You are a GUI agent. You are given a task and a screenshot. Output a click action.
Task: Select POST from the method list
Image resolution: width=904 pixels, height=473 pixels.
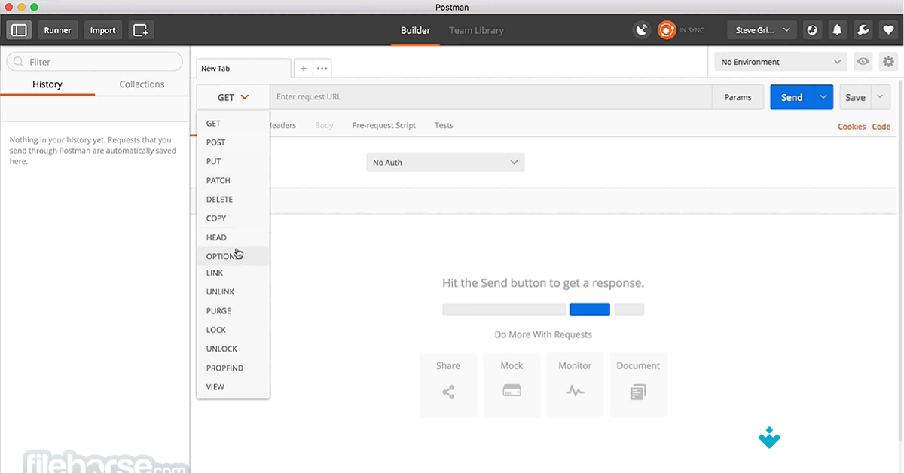(215, 142)
